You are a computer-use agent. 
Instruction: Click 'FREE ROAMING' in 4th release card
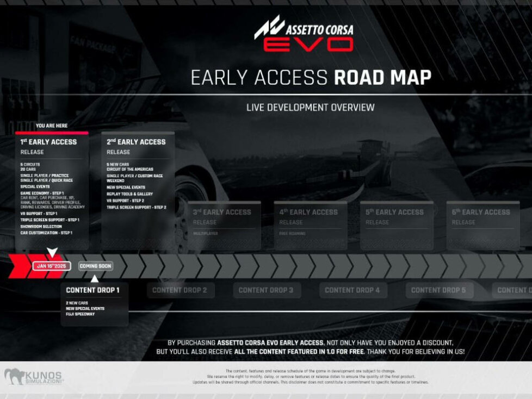click(x=293, y=234)
